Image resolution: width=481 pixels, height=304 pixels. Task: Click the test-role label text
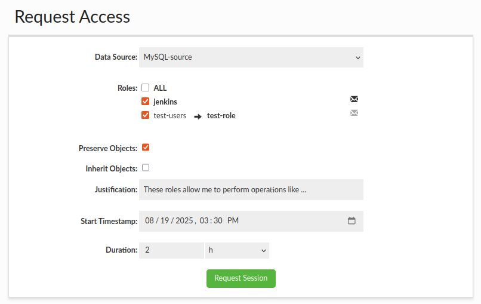(x=221, y=116)
